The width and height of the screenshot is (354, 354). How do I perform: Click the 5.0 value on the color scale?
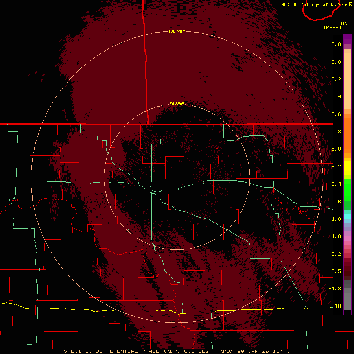click(336, 149)
